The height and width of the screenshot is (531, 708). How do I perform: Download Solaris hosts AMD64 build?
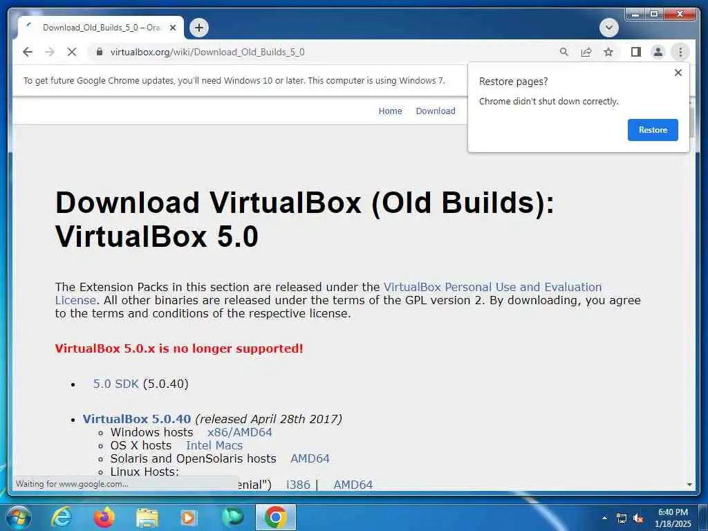(310, 458)
